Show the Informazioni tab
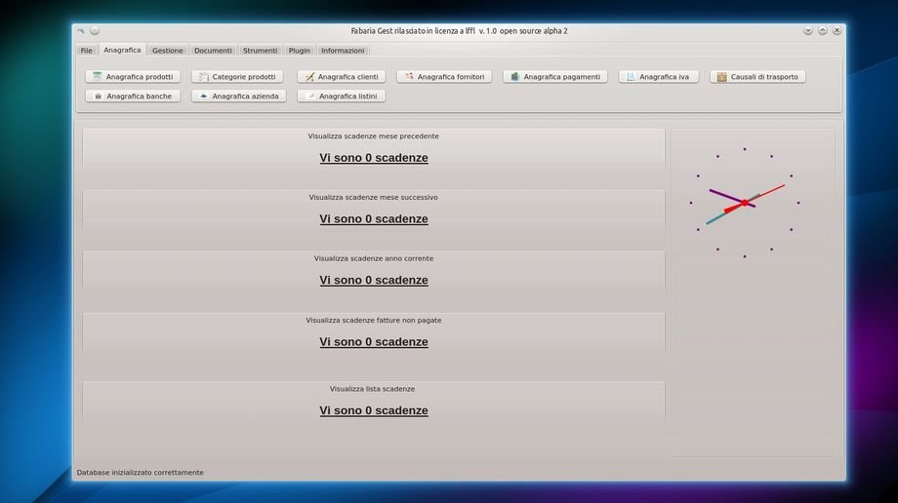Image resolution: width=898 pixels, height=503 pixels. [x=343, y=51]
